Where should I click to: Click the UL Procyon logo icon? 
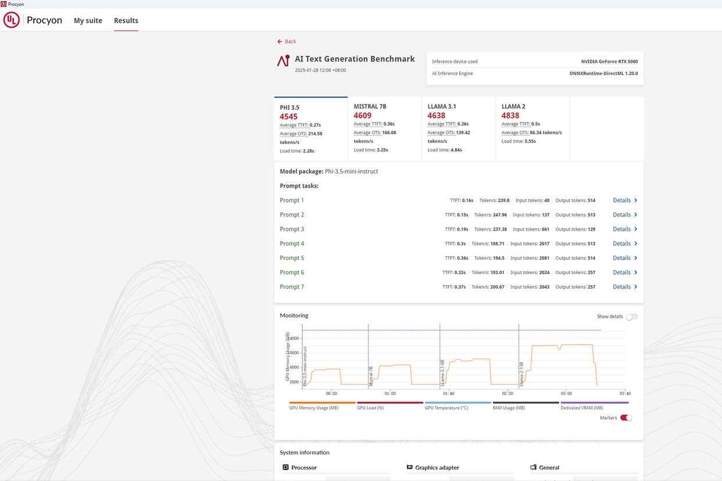[x=12, y=20]
